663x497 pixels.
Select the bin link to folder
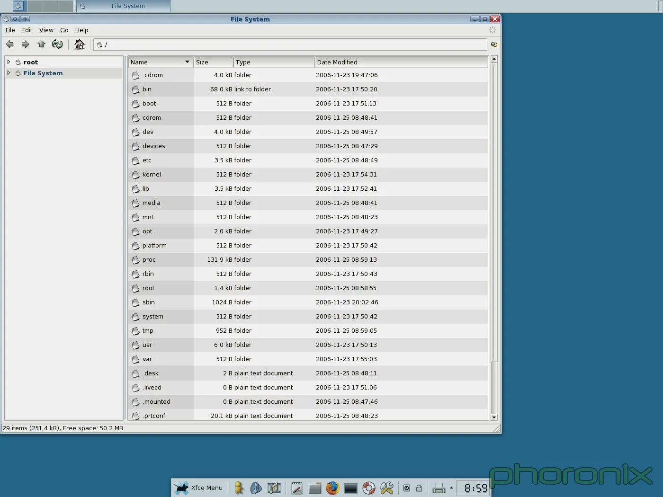[308, 89]
